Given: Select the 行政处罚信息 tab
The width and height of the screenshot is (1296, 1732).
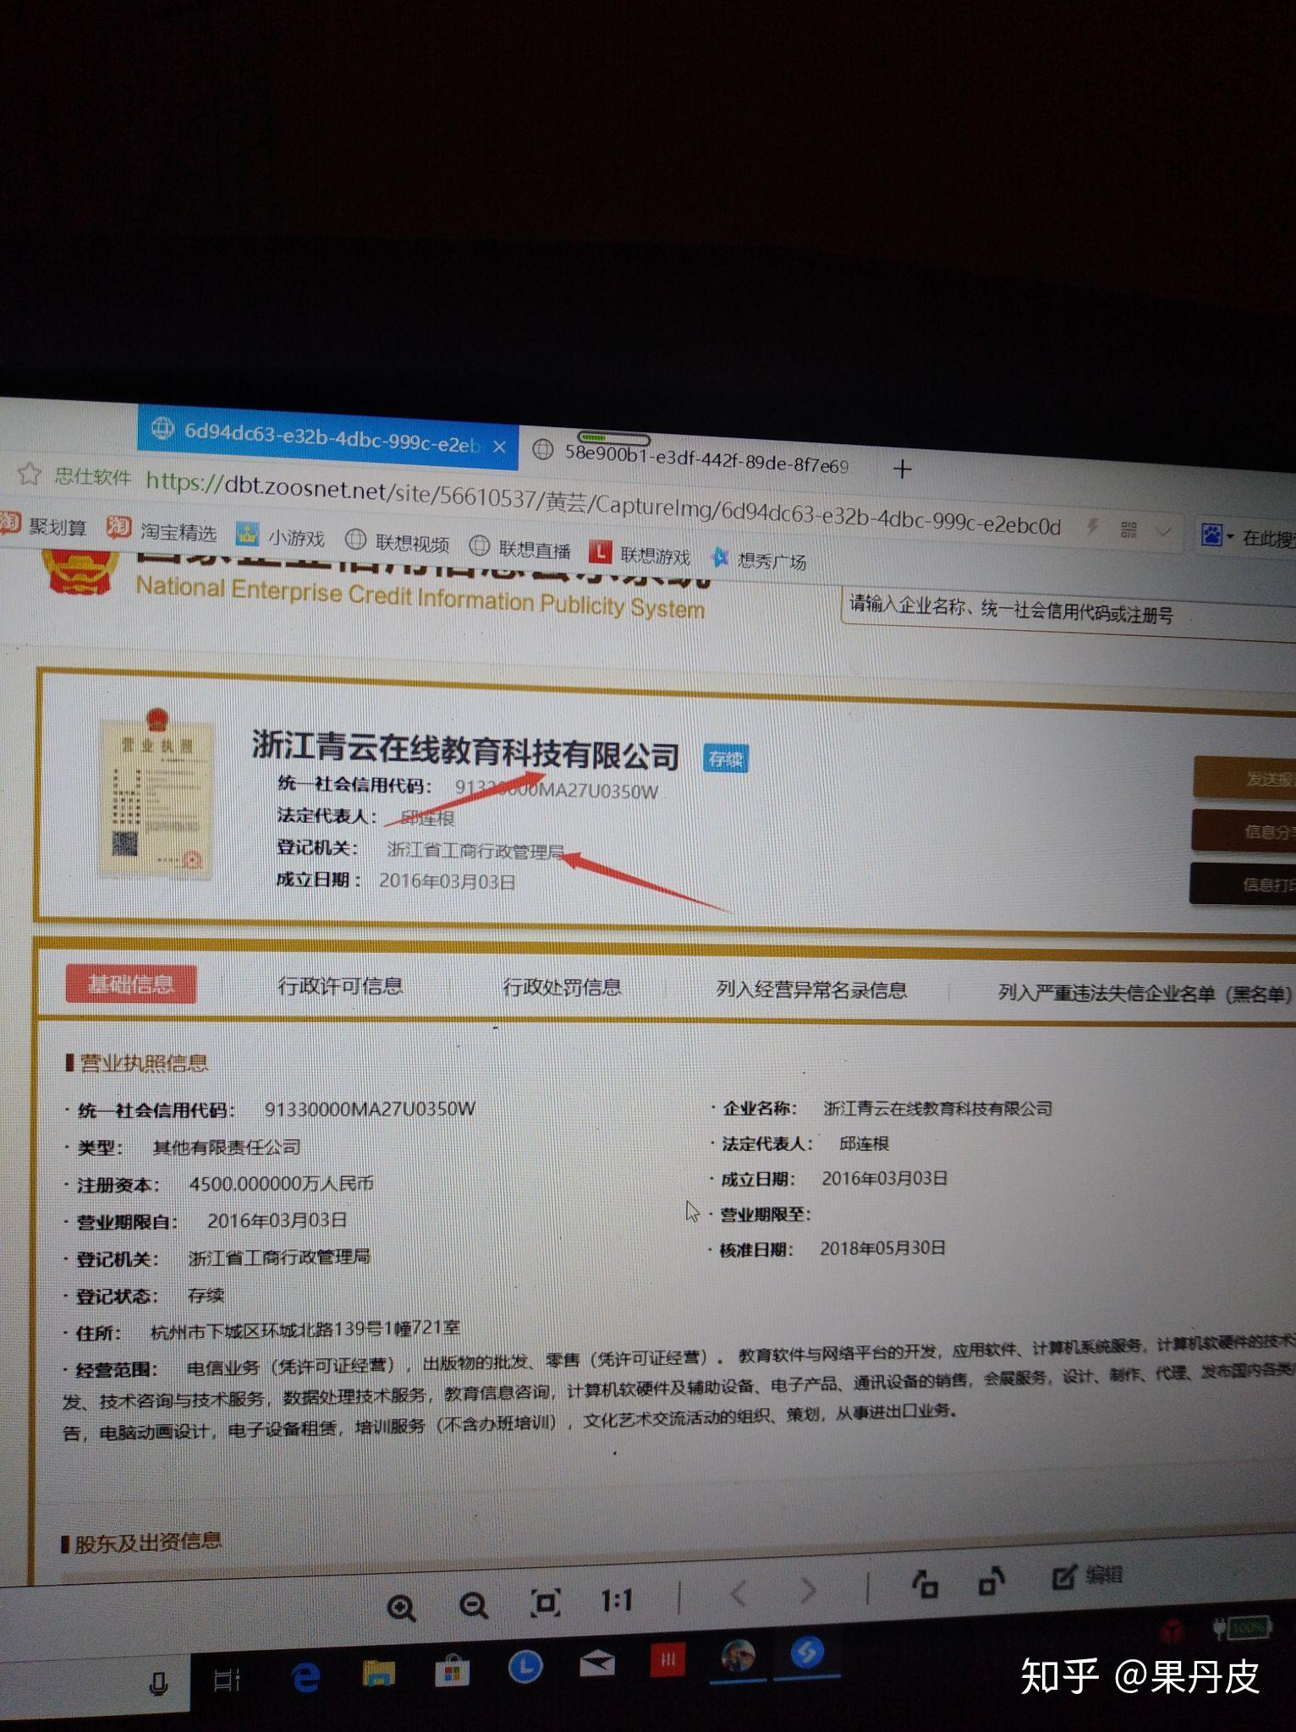Looking at the screenshot, I should 562,987.
